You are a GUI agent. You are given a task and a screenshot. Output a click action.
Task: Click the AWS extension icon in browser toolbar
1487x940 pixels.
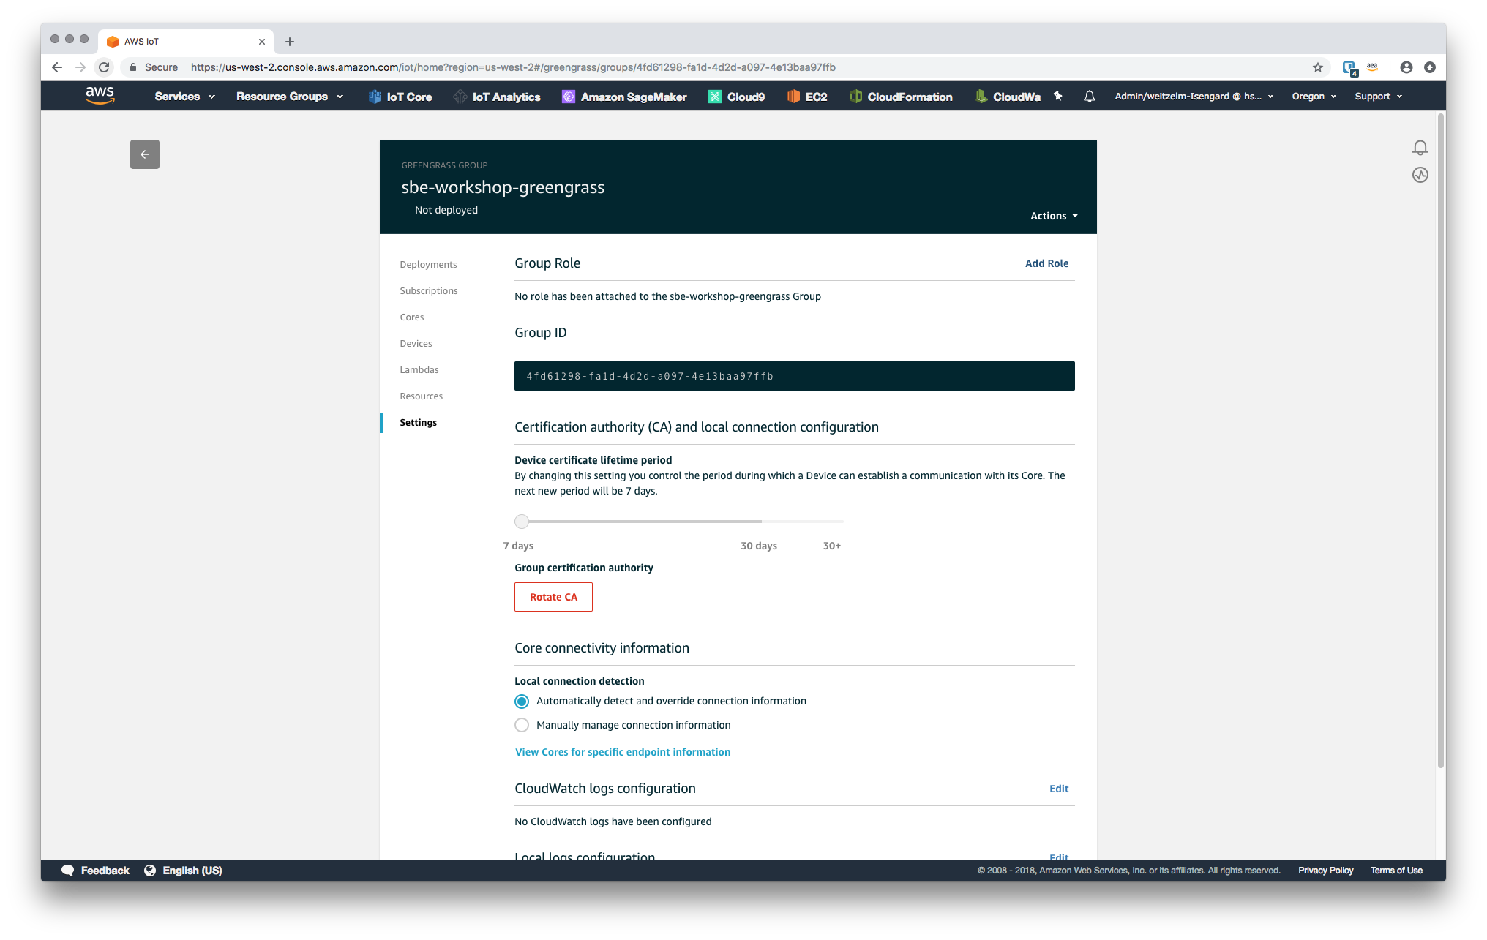pyautogui.click(x=1372, y=67)
